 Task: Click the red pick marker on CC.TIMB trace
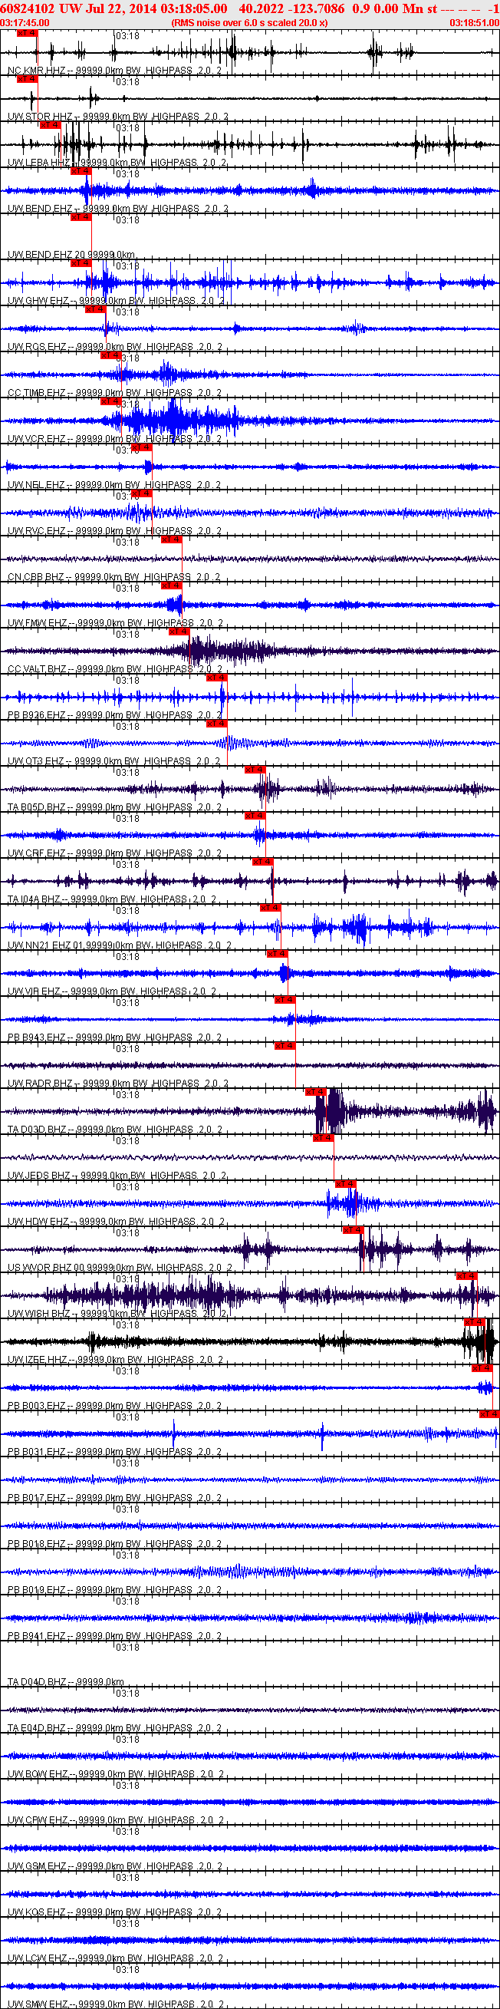(x=110, y=355)
